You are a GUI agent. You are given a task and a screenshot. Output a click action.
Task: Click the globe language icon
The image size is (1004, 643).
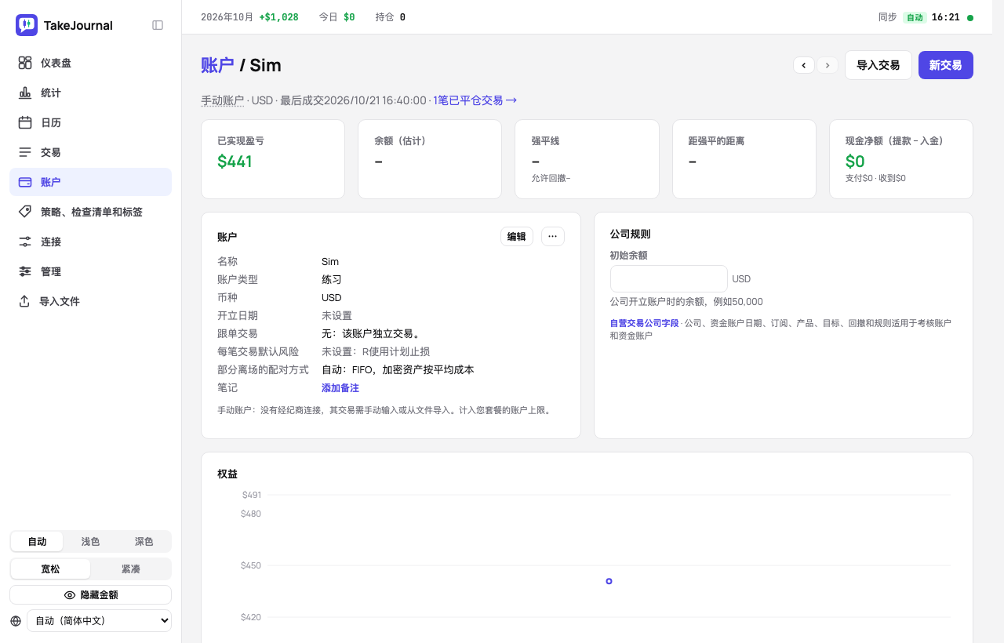point(16,621)
